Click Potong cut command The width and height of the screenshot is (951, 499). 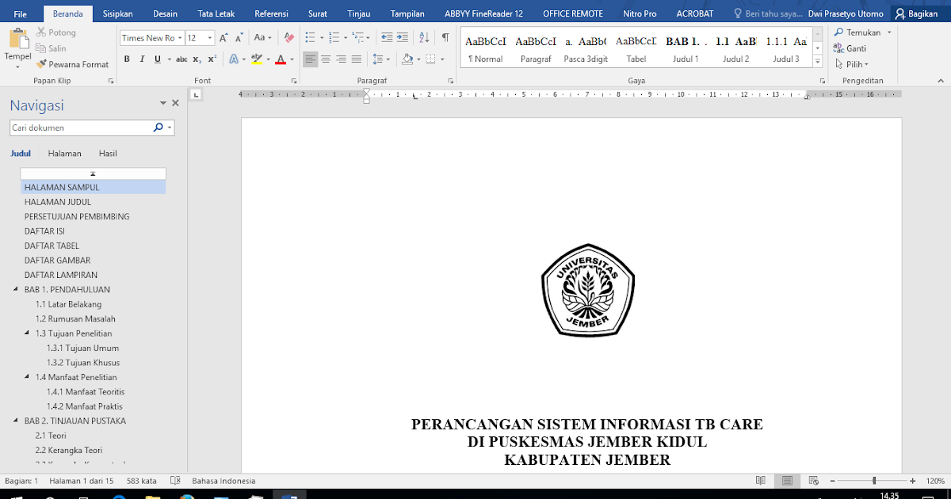56,32
